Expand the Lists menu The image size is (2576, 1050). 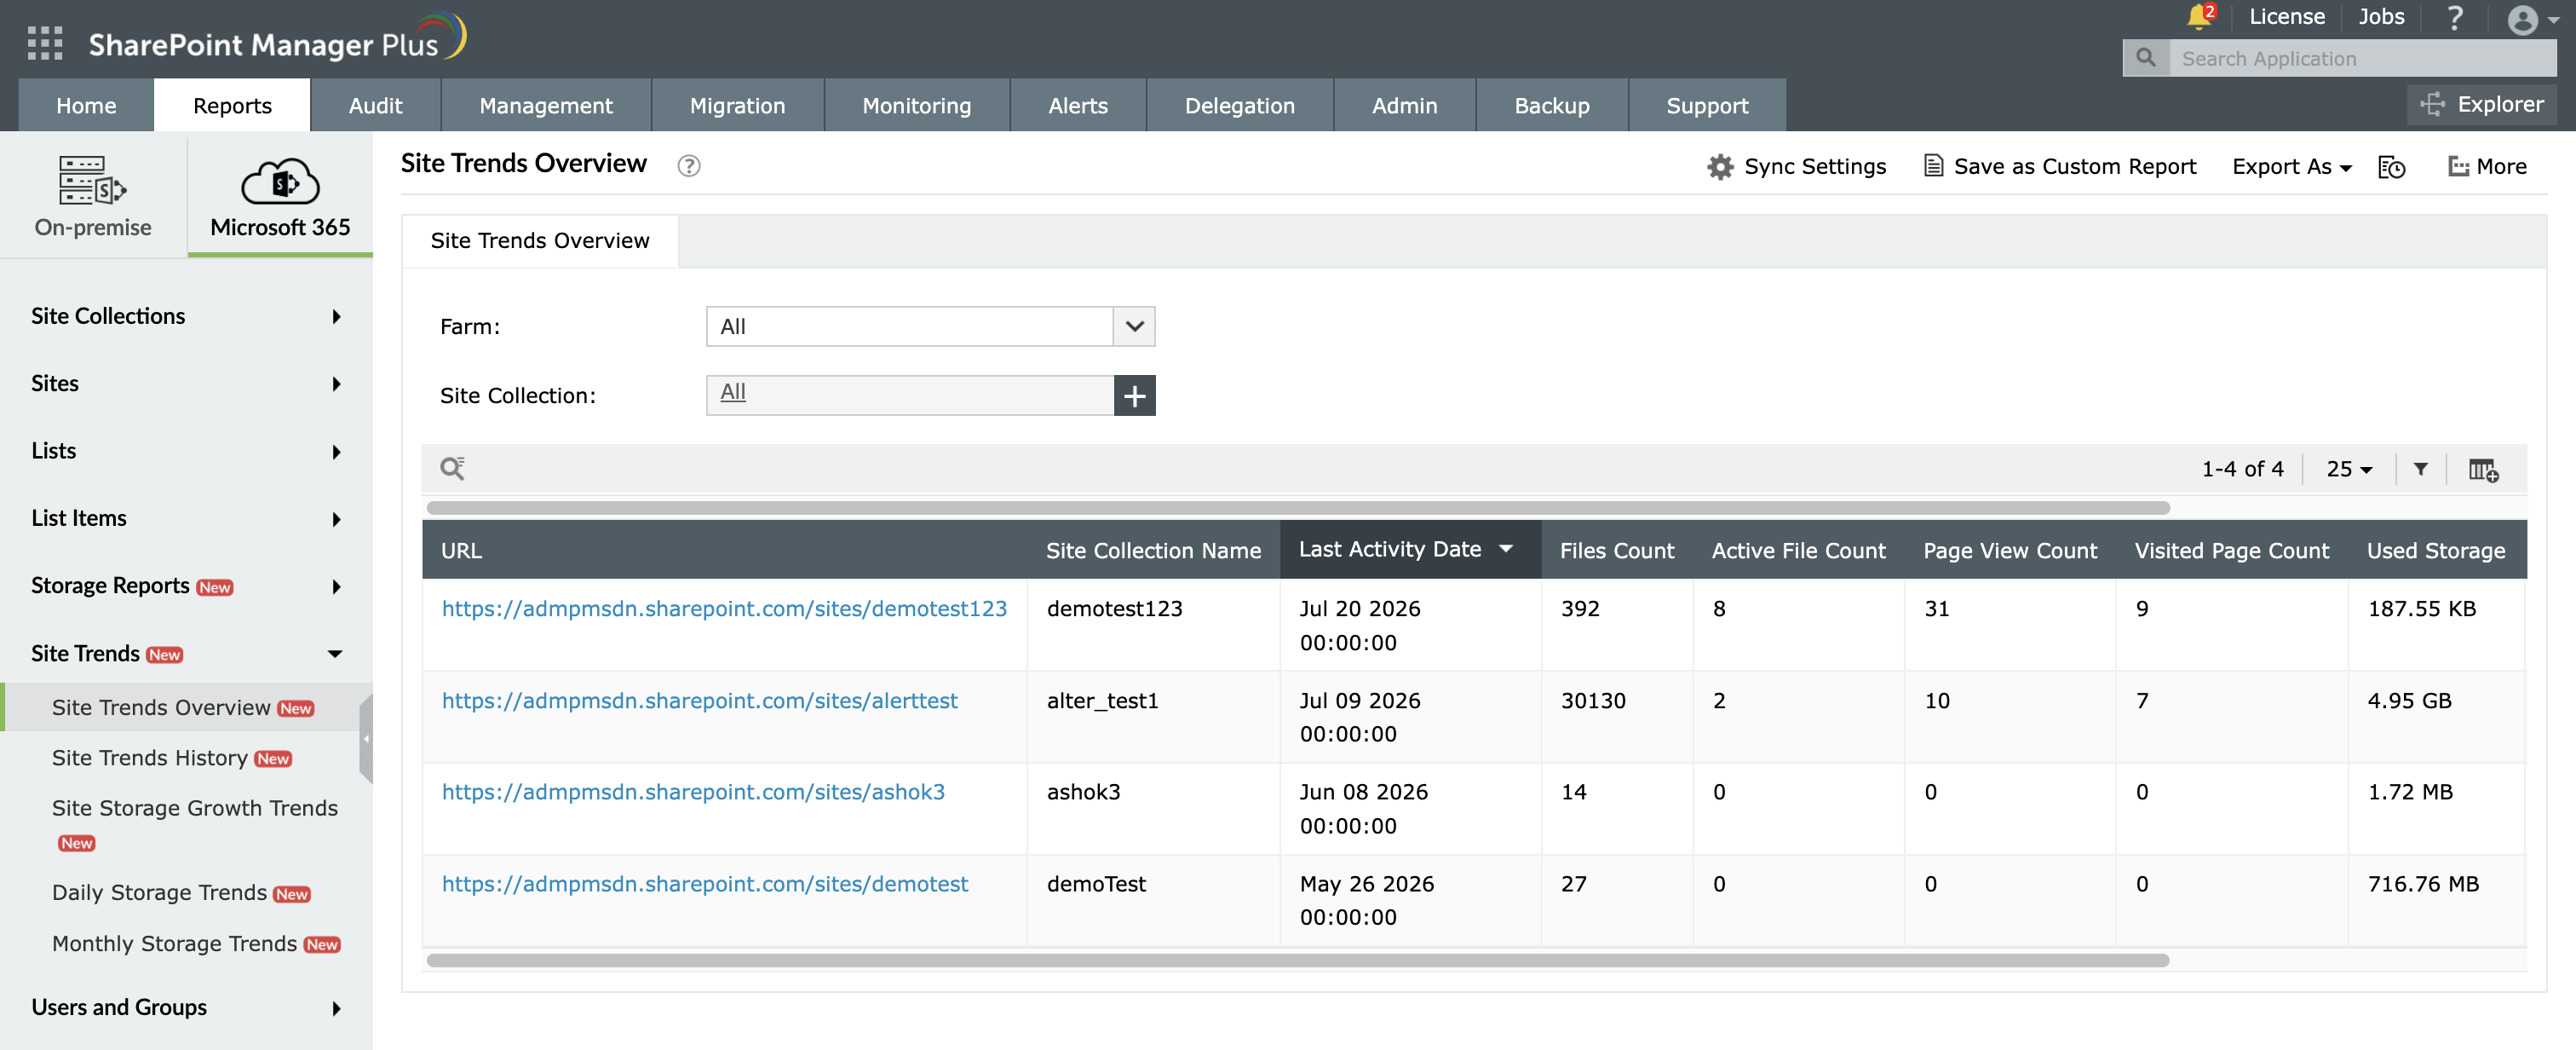[x=186, y=452]
